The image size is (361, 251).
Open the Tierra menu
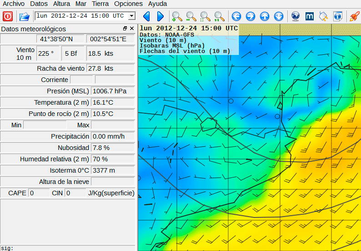coord(100,4)
